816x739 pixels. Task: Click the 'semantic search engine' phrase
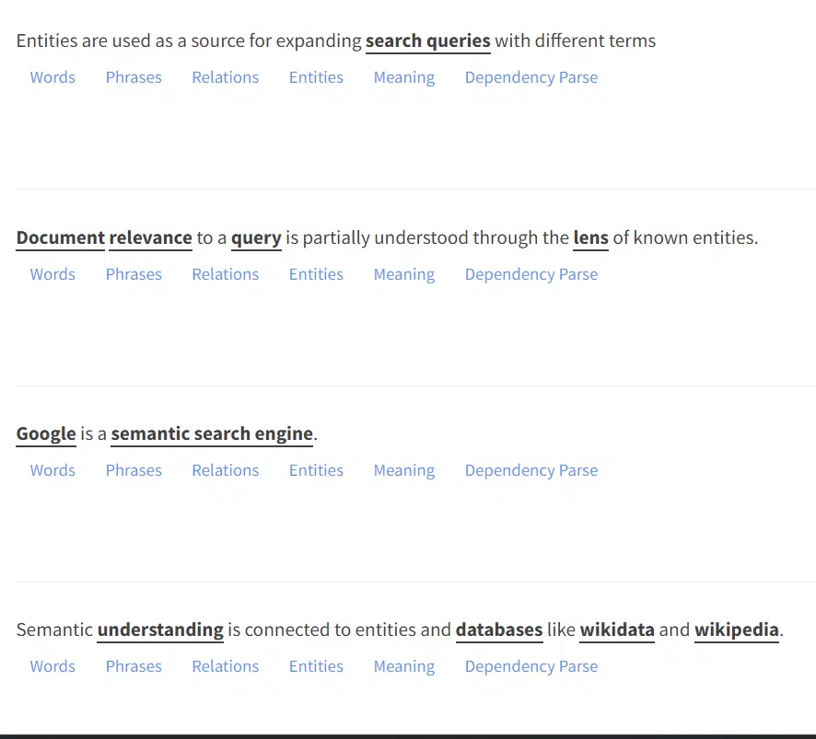pos(212,434)
